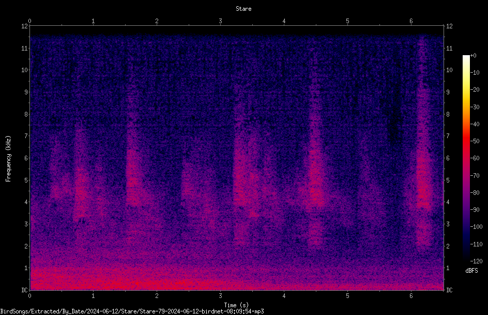Click the dBFS label under the color scale

tap(471, 271)
